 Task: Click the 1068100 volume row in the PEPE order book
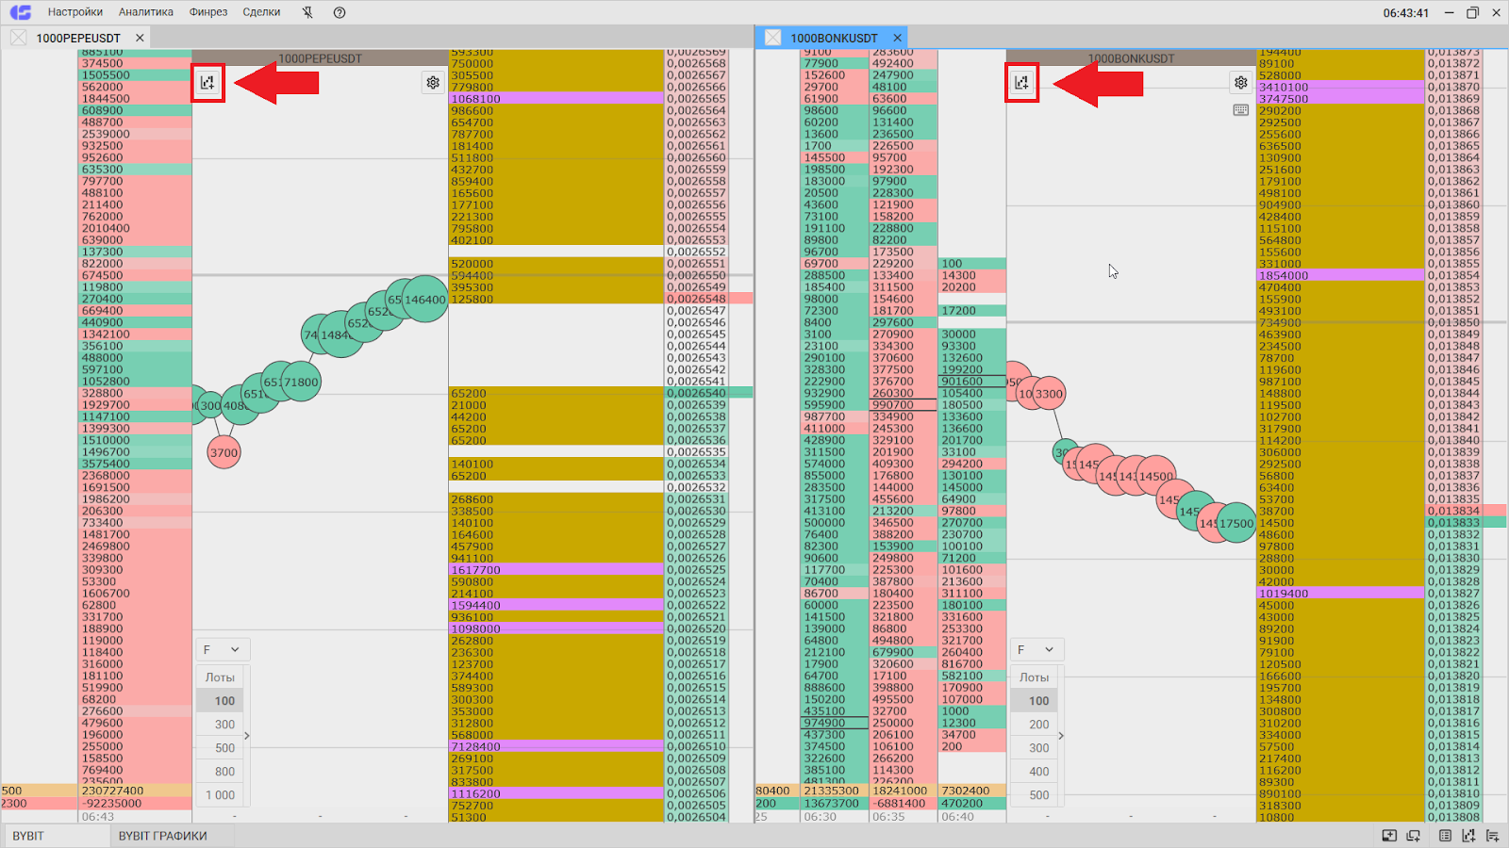tap(556, 98)
